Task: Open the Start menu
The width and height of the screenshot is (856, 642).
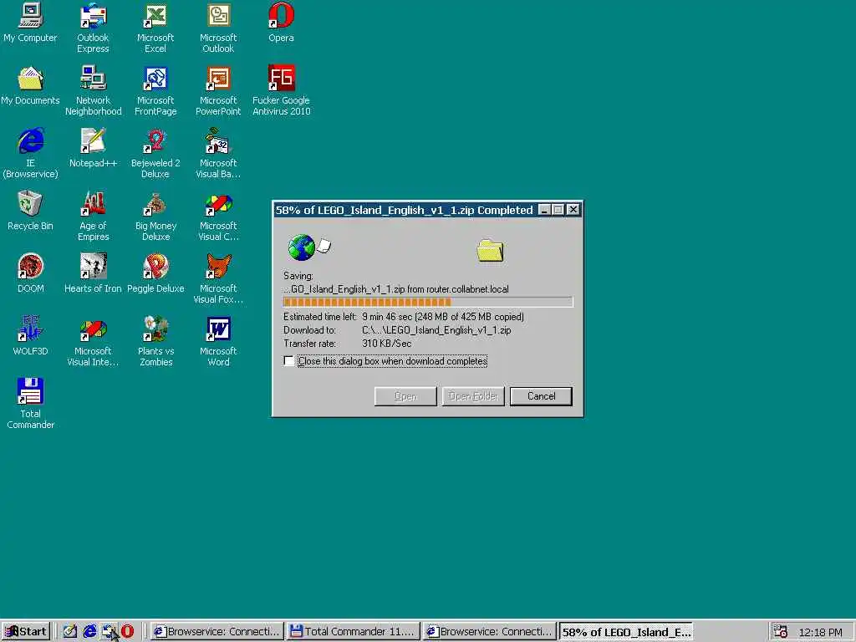Action: tap(26, 632)
